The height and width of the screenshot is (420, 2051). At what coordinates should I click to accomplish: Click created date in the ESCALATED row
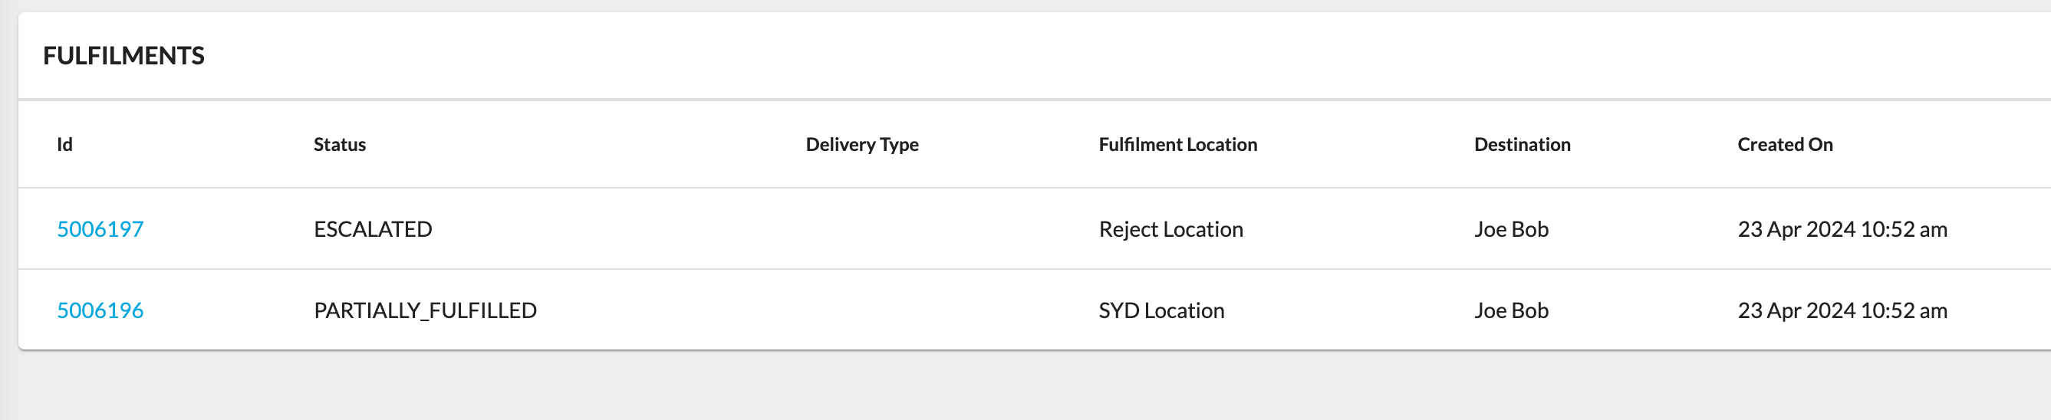1842,229
